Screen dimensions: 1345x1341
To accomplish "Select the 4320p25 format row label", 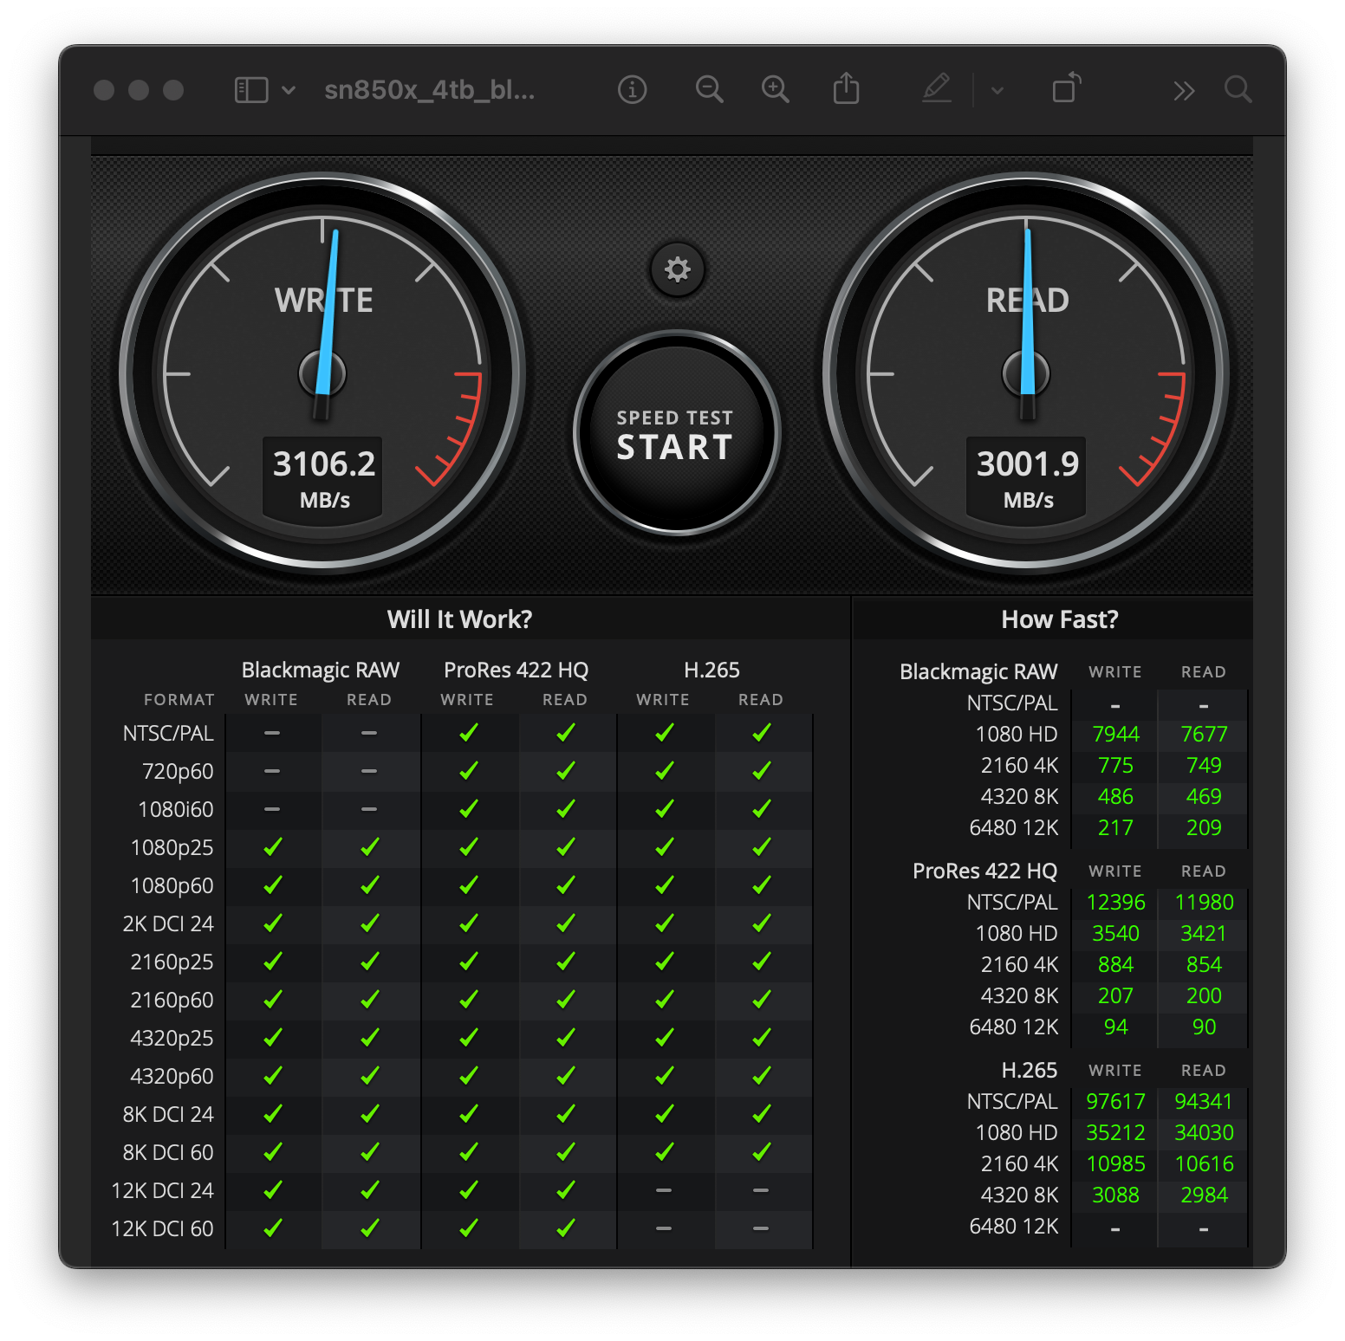I will [172, 1039].
